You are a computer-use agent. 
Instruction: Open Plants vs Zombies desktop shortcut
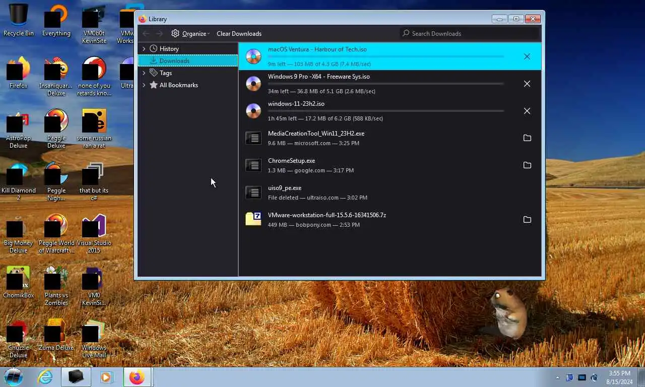point(56,286)
